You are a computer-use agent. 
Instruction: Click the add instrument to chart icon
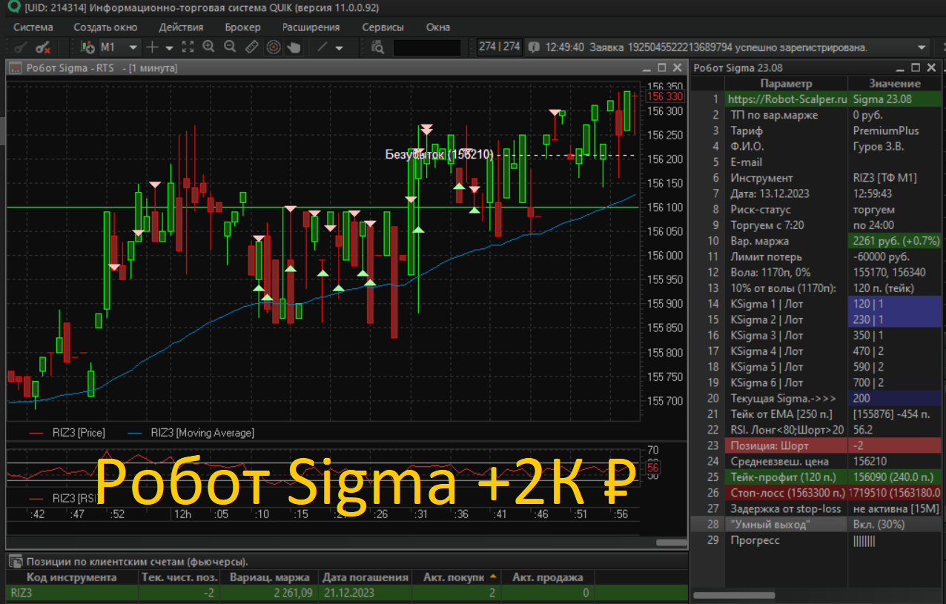click(x=88, y=47)
